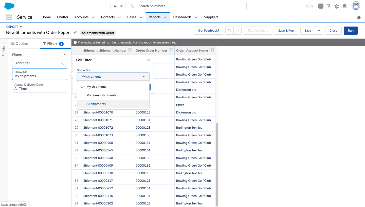Open the REPORT object dropdown arrow
The image size is (365, 207).
(21, 27)
